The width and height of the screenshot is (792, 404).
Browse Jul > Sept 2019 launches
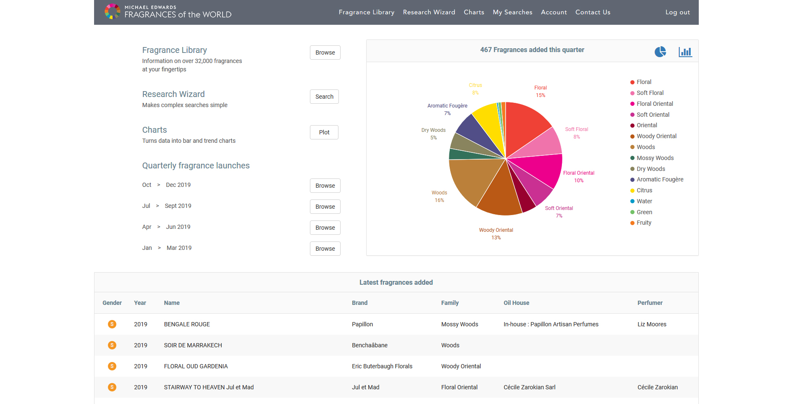[x=325, y=207]
